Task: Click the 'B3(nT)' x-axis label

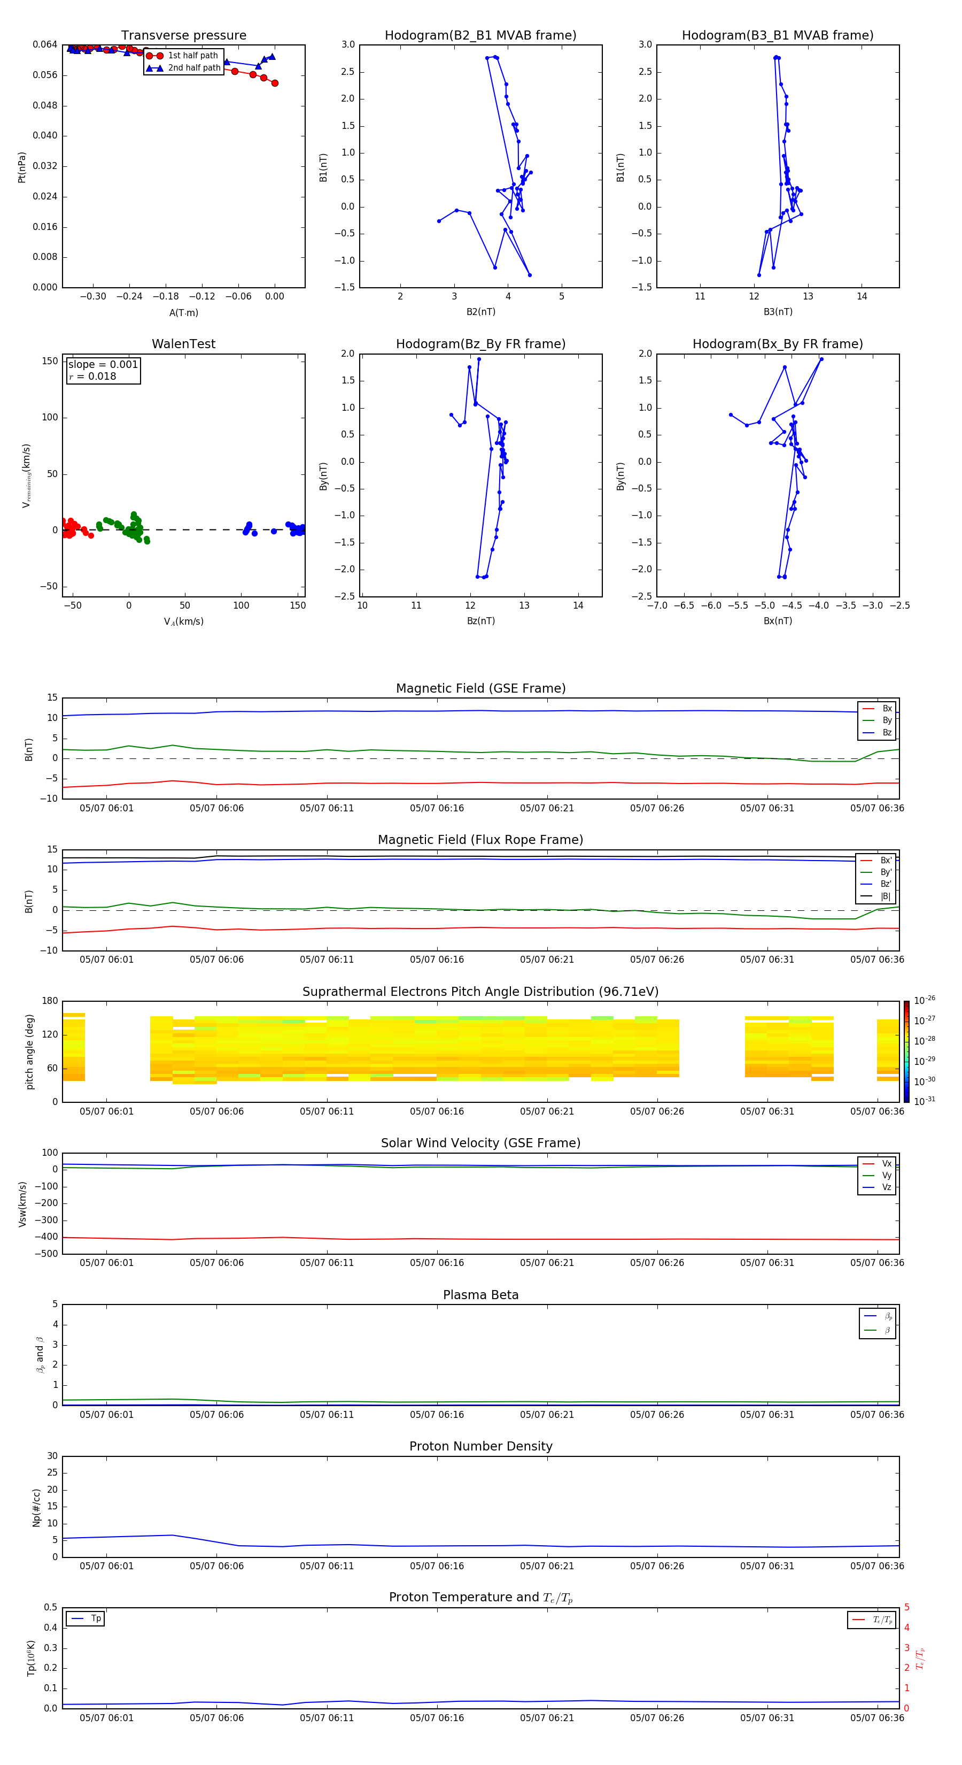Action: pyautogui.click(x=778, y=312)
